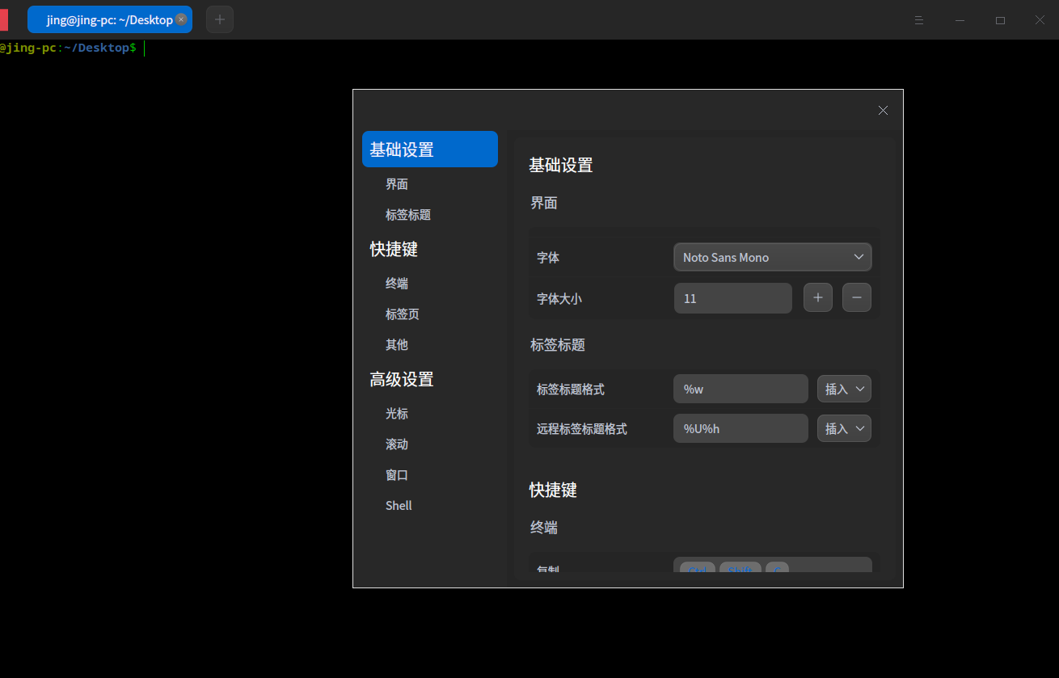
Task: Click the font size input field
Action: (732, 298)
